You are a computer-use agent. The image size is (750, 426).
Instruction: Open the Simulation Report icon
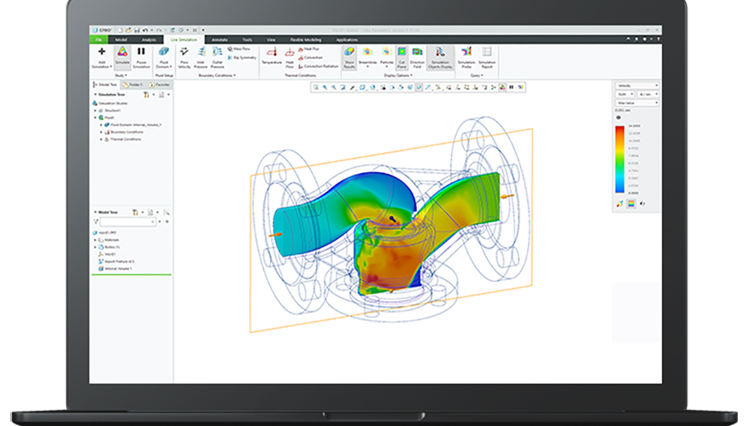point(487,53)
